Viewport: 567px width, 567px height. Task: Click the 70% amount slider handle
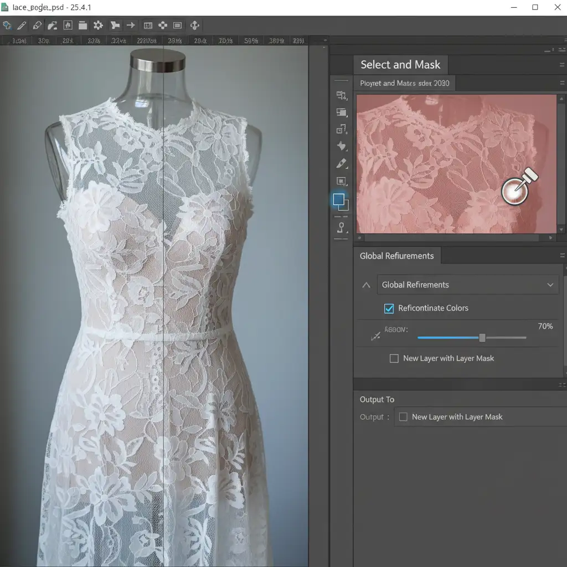pyautogui.click(x=482, y=338)
